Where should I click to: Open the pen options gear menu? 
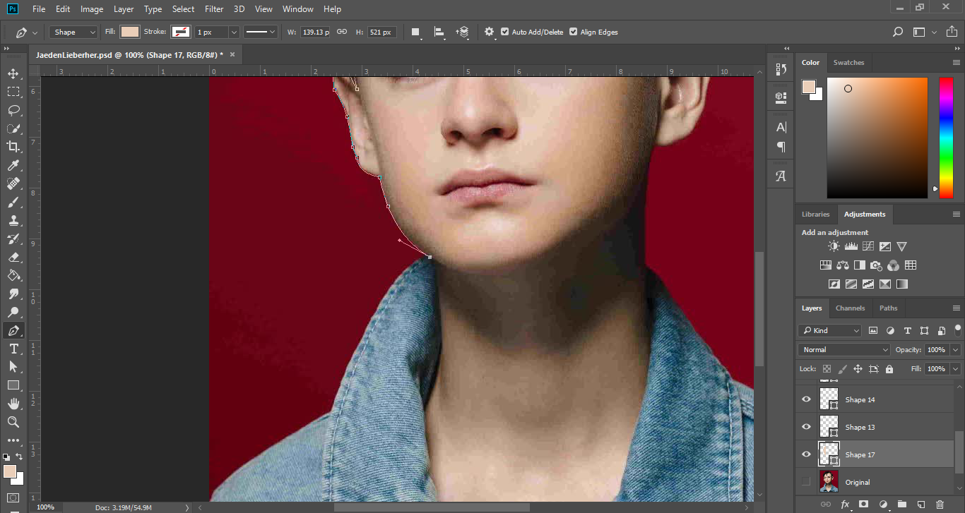(490, 32)
